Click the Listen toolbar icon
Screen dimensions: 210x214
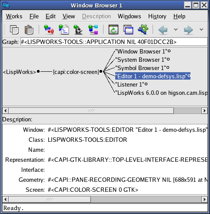[49, 30]
